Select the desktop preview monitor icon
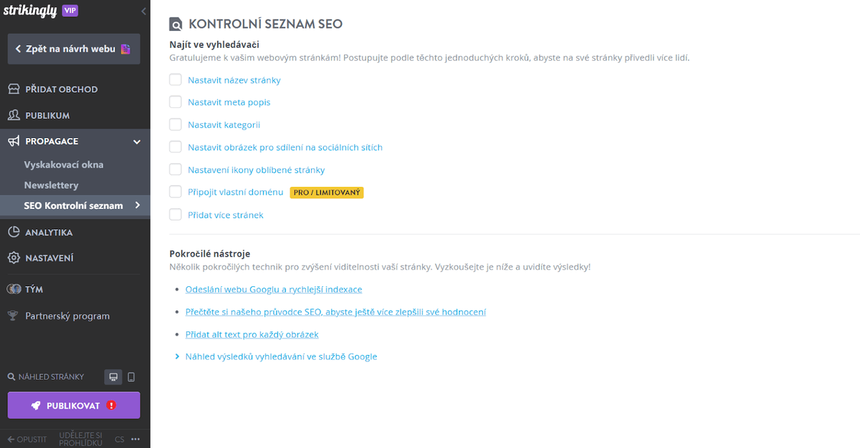This screenshot has height=448, width=860. tap(113, 376)
